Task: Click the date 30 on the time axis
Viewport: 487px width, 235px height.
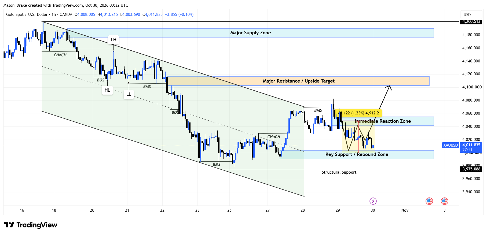Action: 373,210
